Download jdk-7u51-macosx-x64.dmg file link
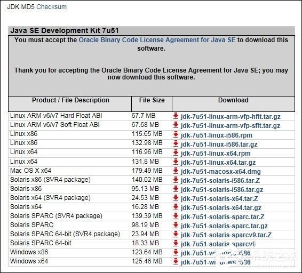This screenshot has height=273, width=302. [x=221, y=172]
